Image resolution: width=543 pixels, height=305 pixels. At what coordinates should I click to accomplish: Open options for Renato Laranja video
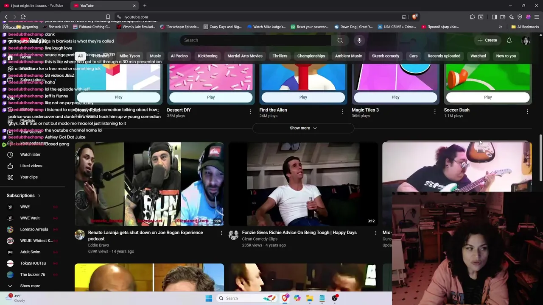[221, 233]
